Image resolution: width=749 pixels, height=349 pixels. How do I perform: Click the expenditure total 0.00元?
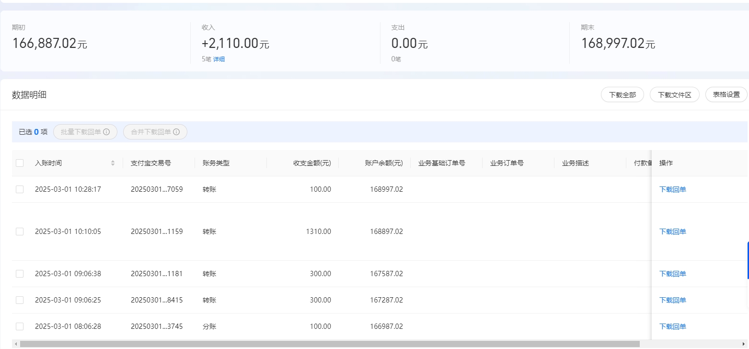coord(410,44)
